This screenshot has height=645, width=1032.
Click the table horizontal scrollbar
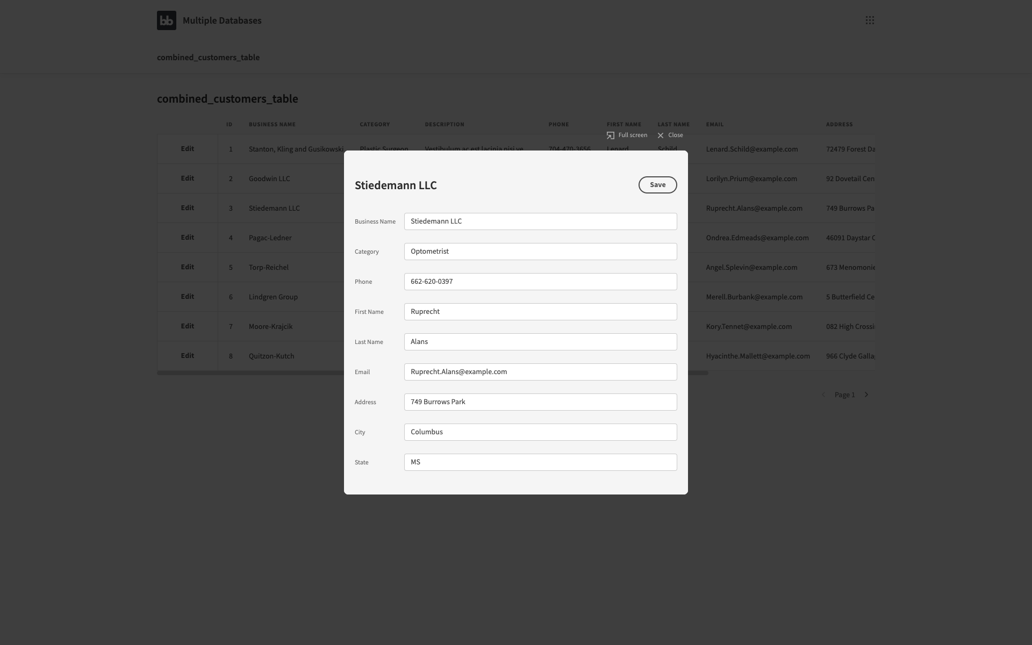click(247, 373)
